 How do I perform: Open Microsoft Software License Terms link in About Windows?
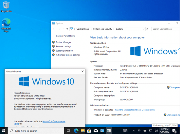click(54, 121)
